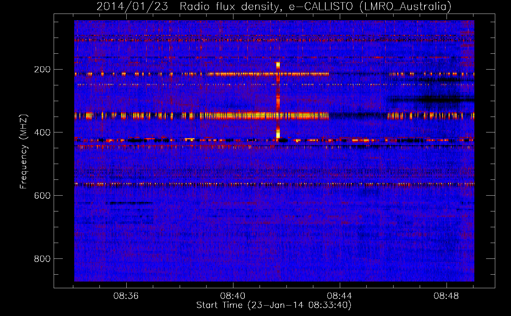Select the 'Frequency (MHZ)' axis label
The height and width of the screenshot is (316, 511).
coord(24,152)
